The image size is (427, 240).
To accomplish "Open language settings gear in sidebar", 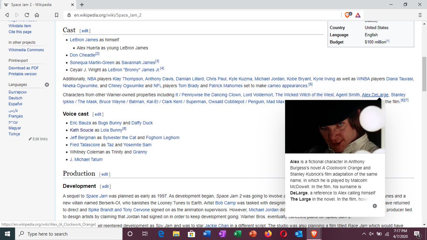I will point(47,85).
